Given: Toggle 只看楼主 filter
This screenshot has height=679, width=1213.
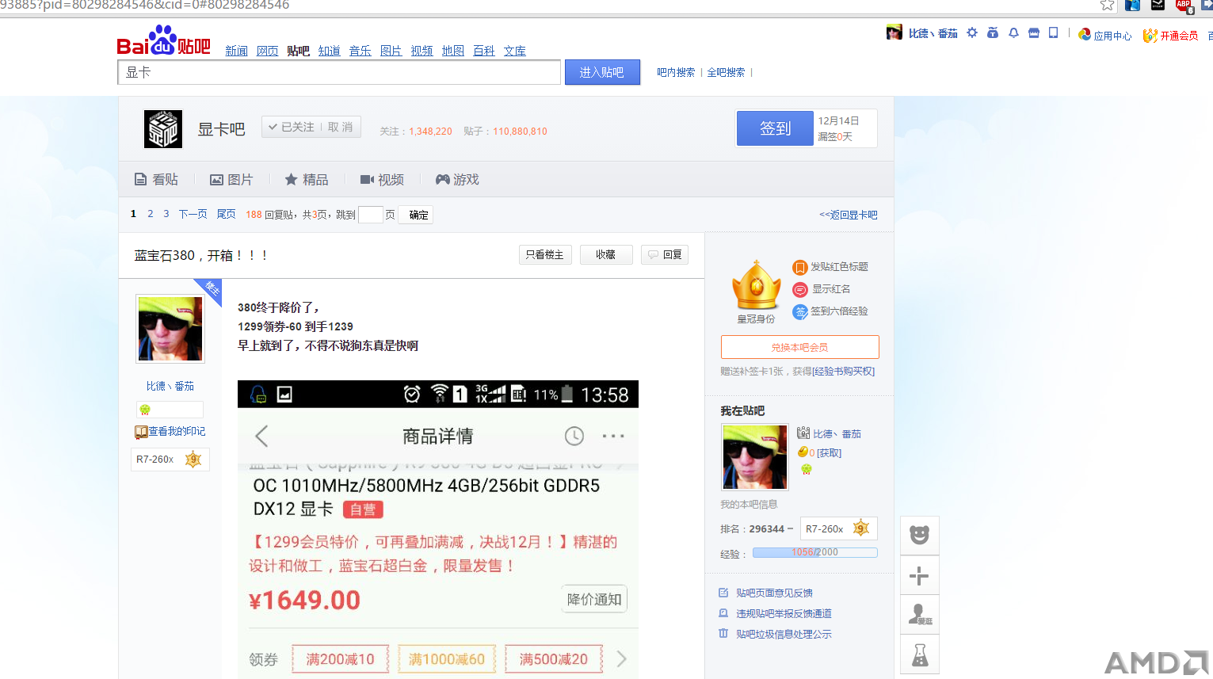Looking at the screenshot, I should pyautogui.click(x=545, y=254).
